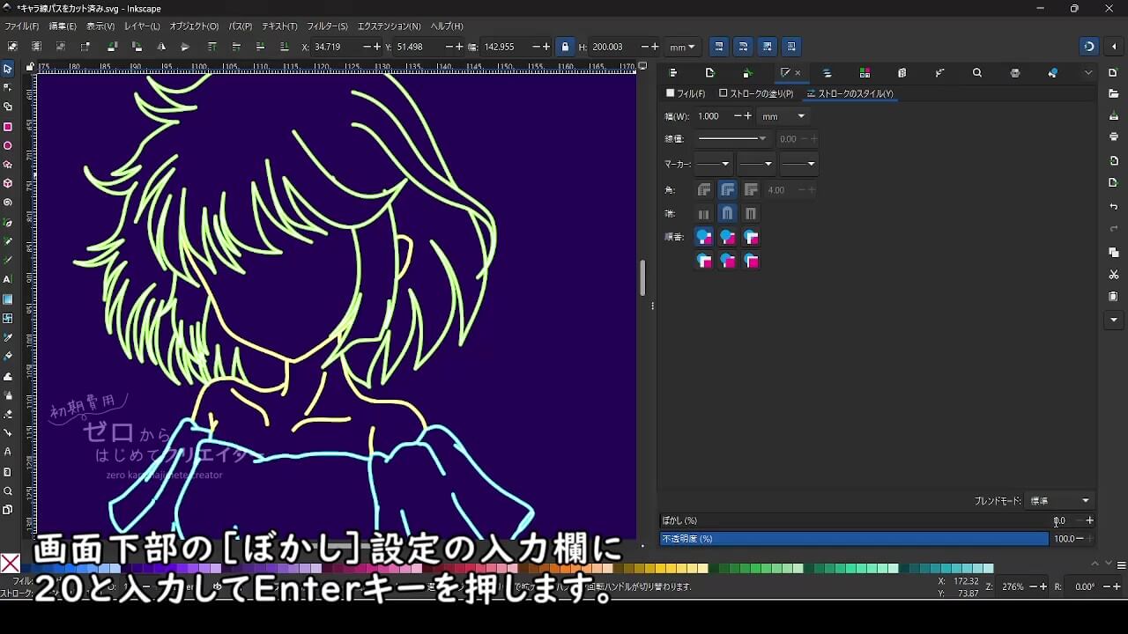Switch to the フィル(F) tab

tap(686, 93)
